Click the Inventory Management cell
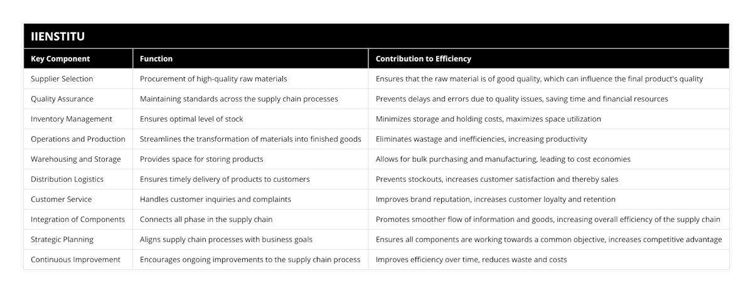Viewport: 753px width, 293px height. 72,119
